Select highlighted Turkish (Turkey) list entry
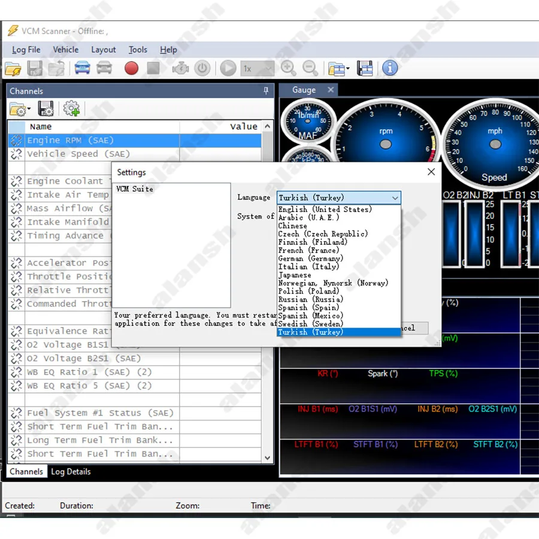Image resolution: width=539 pixels, height=539 pixels. click(x=339, y=332)
